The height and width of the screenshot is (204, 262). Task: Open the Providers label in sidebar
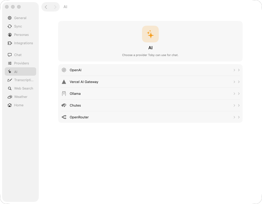pyautogui.click(x=21, y=63)
